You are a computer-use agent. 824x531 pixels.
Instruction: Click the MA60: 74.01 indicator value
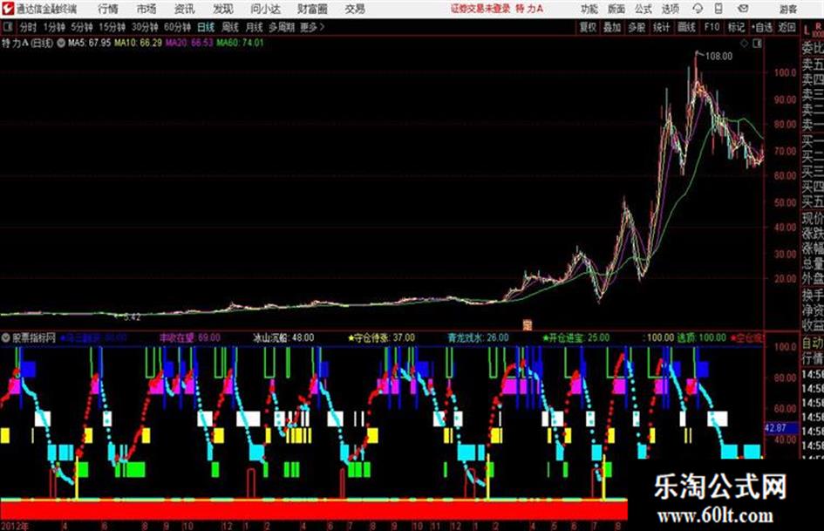click(x=240, y=43)
